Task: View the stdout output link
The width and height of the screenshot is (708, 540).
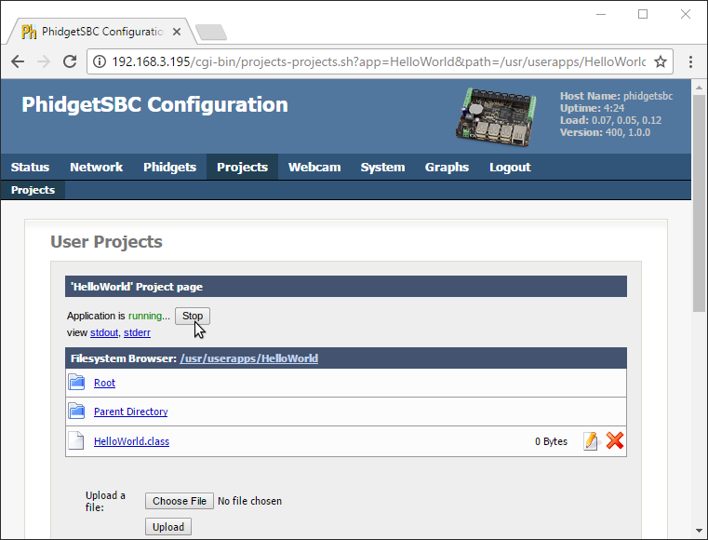Action: click(x=104, y=332)
